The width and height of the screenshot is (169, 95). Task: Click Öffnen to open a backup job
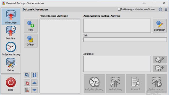[31, 41]
